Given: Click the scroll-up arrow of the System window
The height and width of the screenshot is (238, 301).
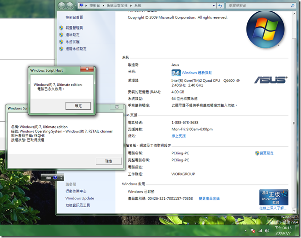Looking at the screenshot, I should pyautogui.click(x=294, y=14).
